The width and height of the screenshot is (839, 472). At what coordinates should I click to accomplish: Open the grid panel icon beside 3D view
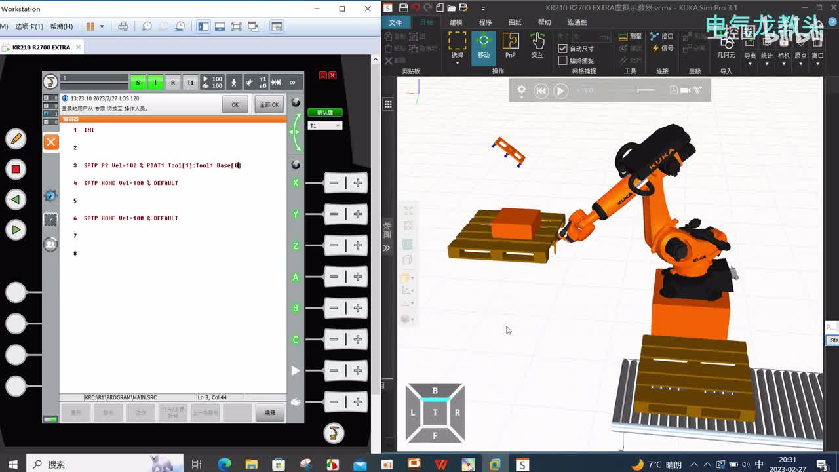click(388, 104)
